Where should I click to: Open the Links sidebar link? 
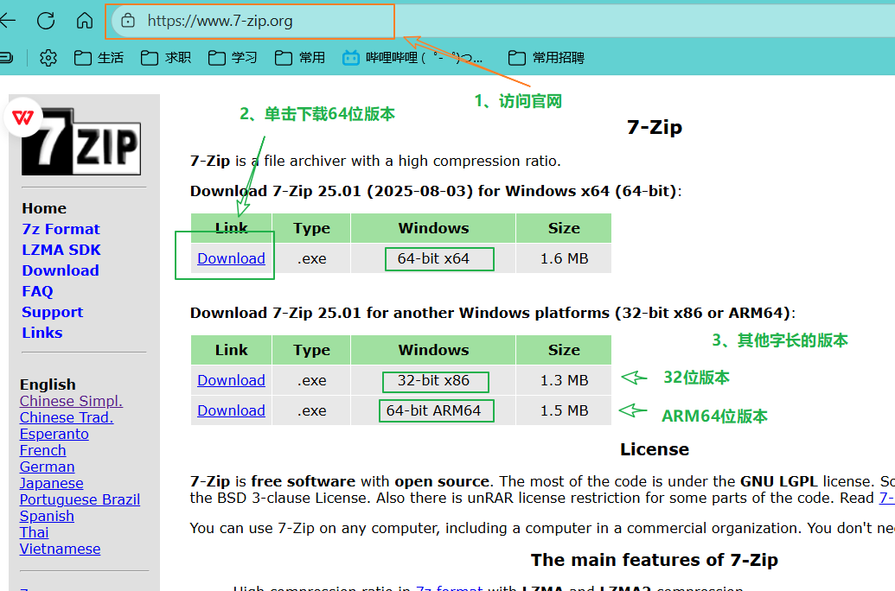tap(42, 333)
